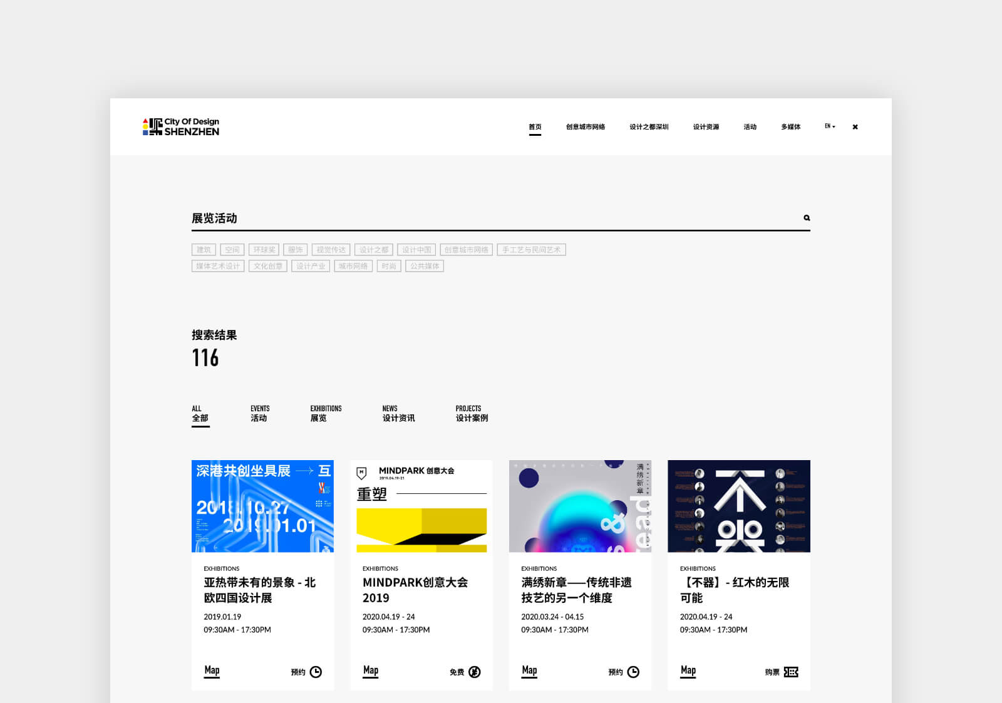The height and width of the screenshot is (703, 1002).
Task: Click the search magnifier icon
Action: [807, 218]
